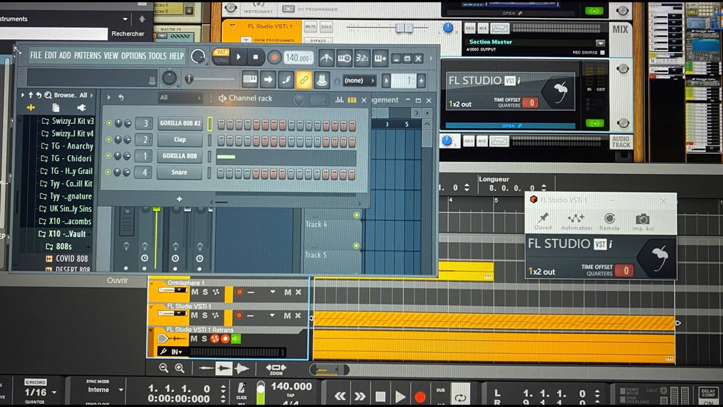Toggle Clap channel mute LED
723x407 pixels.
pyautogui.click(x=109, y=140)
